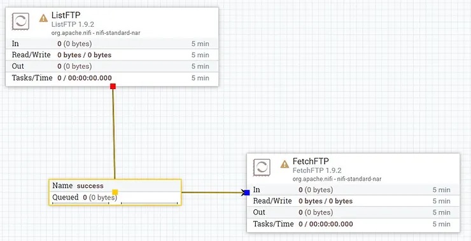Click the yellow bend point on success connection
Screen dimensions: 471x241
tap(115, 192)
